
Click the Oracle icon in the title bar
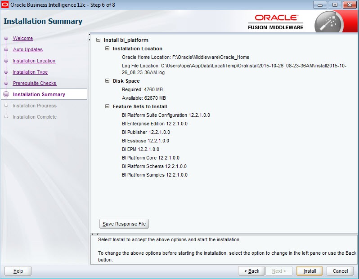5,4
